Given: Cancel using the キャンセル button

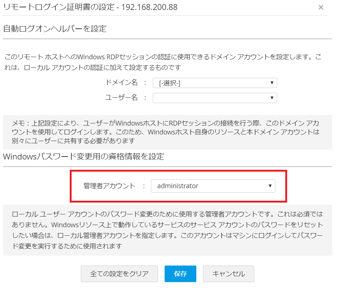Looking at the screenshot, I should pos(228,274).
